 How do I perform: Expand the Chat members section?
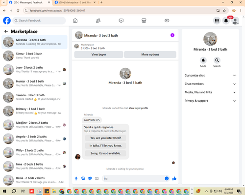[x=210, y=84]
